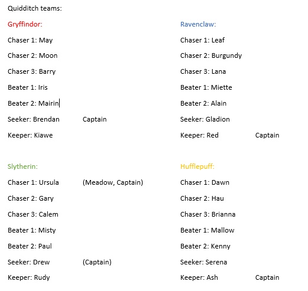The image size is (308, 291).
Task: Click the text Keeper: Rudy
Action: 29,277
